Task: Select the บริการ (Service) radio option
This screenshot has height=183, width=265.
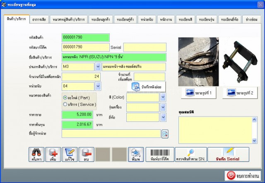Action: [65, 104]
